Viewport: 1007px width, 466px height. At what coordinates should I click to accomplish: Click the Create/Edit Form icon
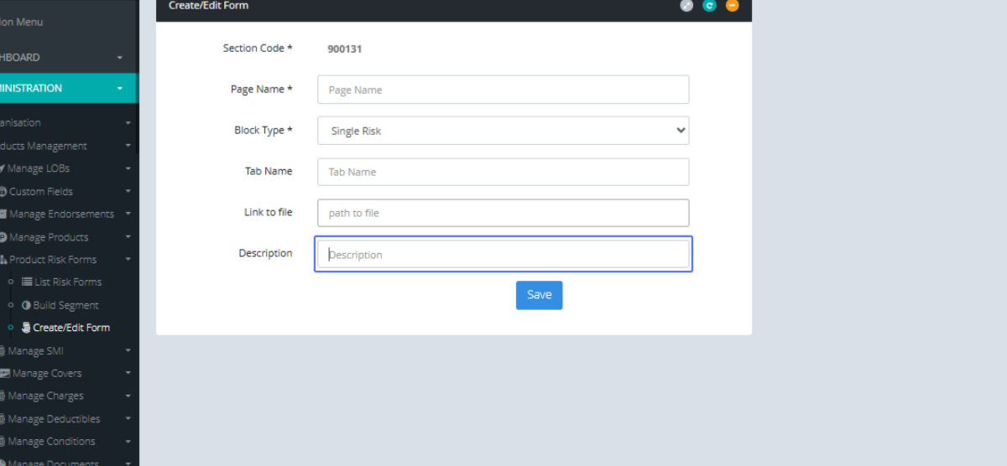(26, 328)
